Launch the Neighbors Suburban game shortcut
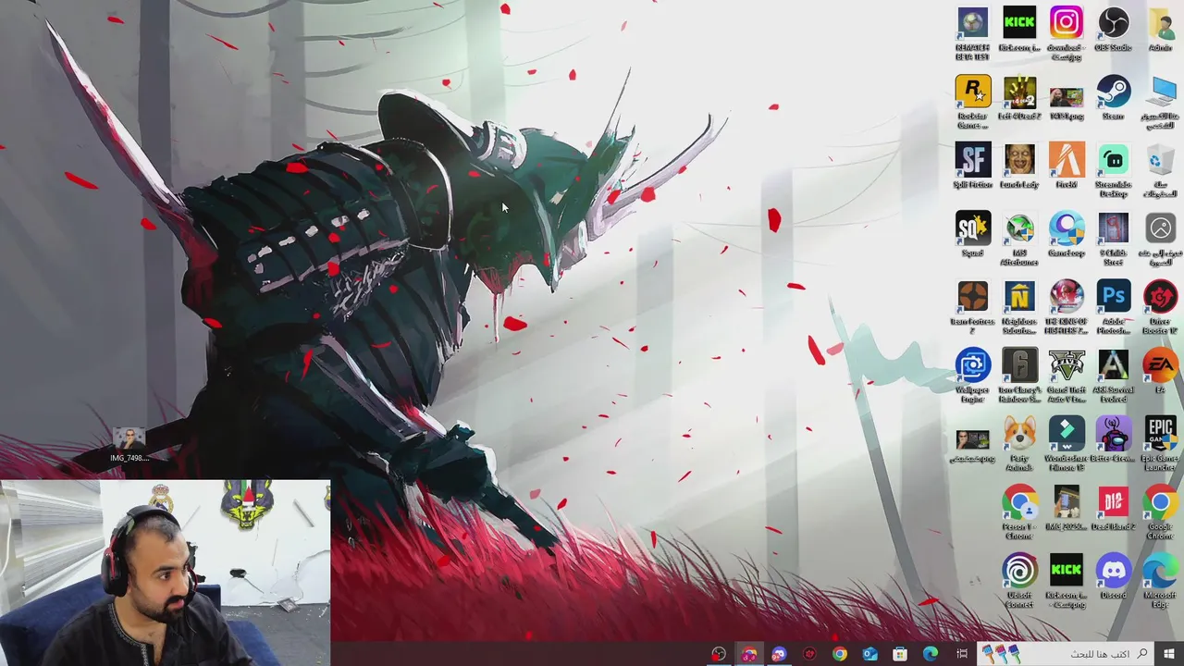This screenshot has width=1184, height=666. pos(1019,307)
